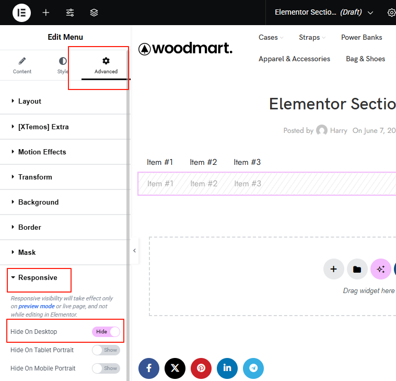The height and width of the screenshot is (381, 396).
Task: Open the Power Banks menu link
Action: tap(362, 37)
